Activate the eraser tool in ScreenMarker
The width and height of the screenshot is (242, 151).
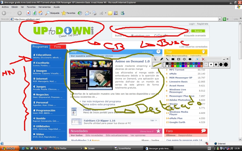coord(197,59)
